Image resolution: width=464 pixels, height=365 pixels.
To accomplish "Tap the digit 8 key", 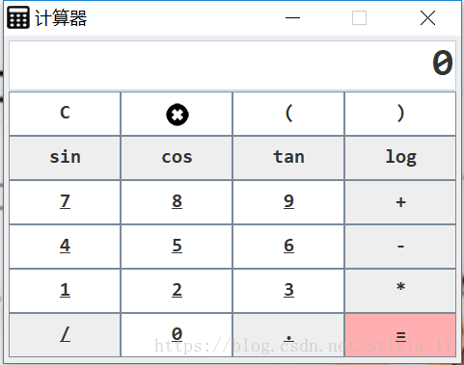I will (x=177, y=202).
